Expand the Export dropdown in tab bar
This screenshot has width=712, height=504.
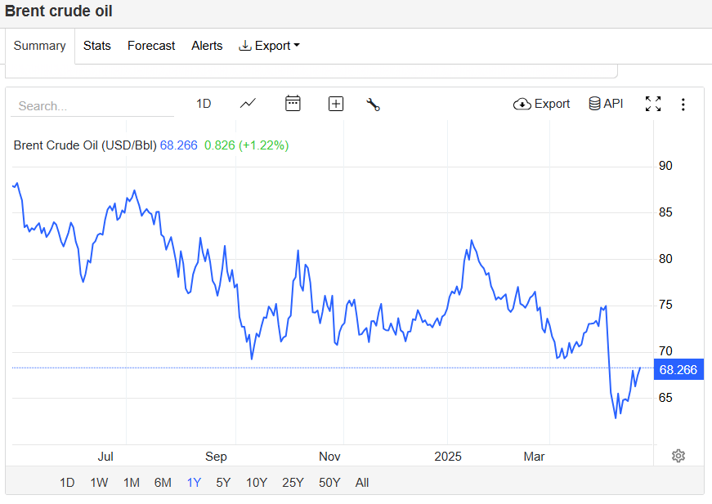pyautogui.click(x=269, y=46)
